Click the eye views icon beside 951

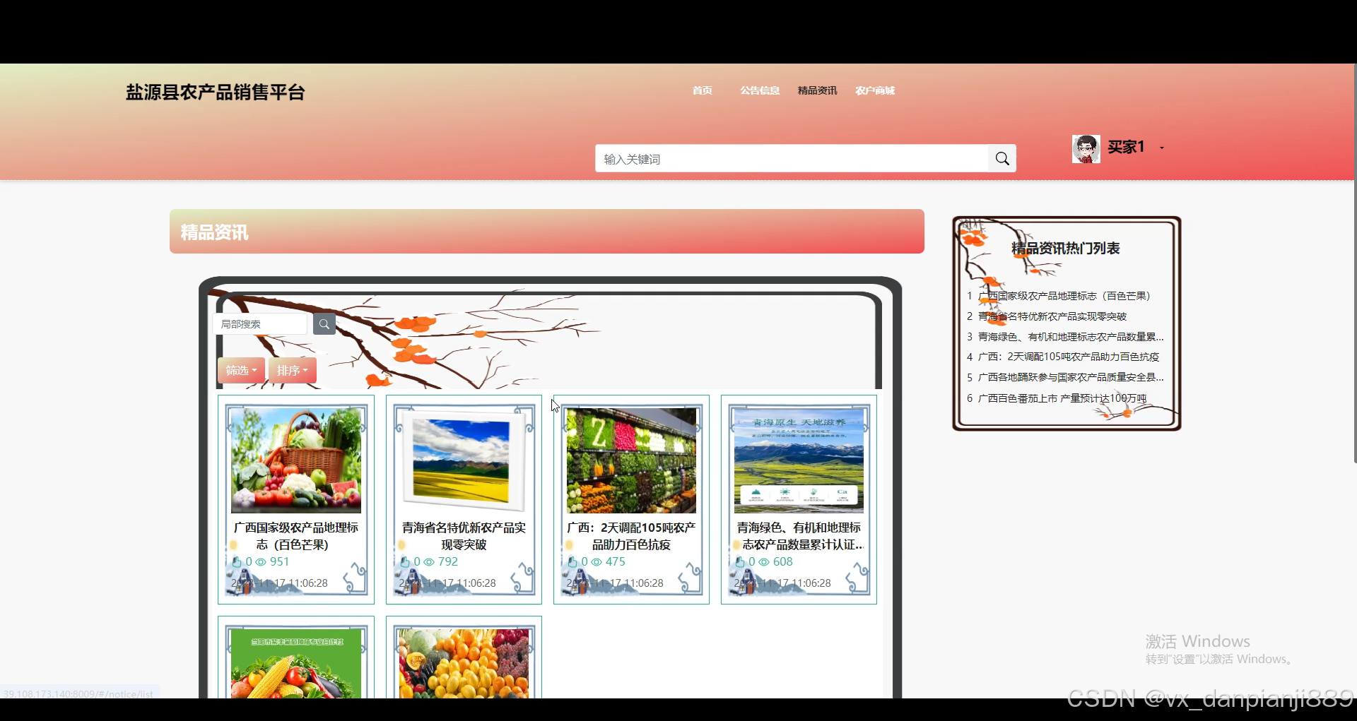pos(261,562)
